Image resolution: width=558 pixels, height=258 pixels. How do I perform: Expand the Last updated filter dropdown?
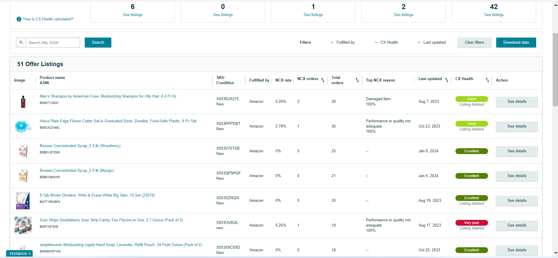pos(432,43)
